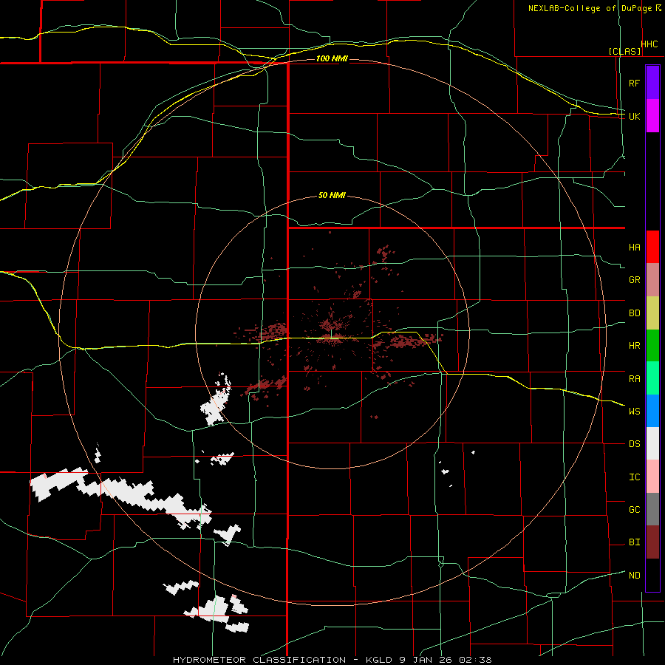Click the BD yellow legend swatch
The width and height of the screenshot is (665, 665).
[652, 313]
